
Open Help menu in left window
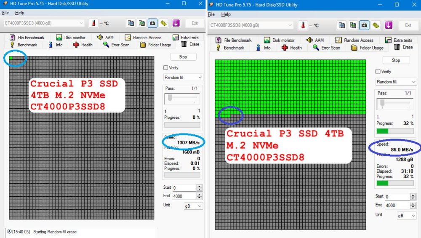pos(20,13)
